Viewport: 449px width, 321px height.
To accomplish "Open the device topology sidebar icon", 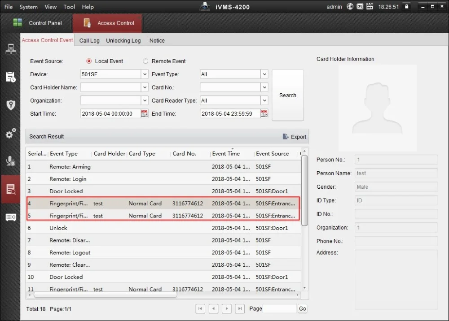I will tap(11, 49).
